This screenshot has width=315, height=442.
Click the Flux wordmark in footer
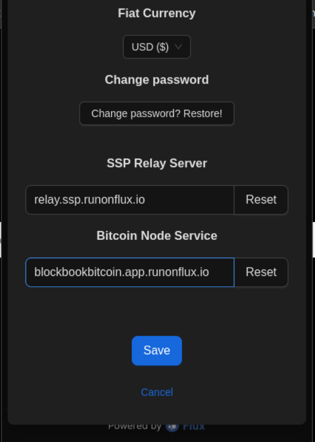(x=193, y=427)
